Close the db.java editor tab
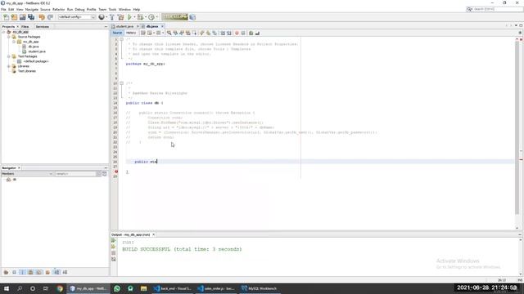524x294 pixels. pos(162,26)
